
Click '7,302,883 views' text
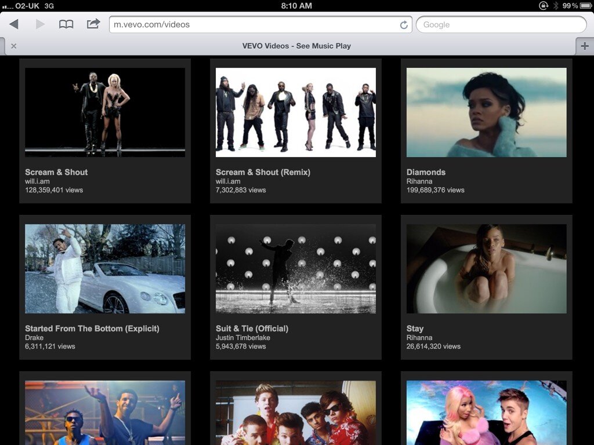(x=241, y=190)
